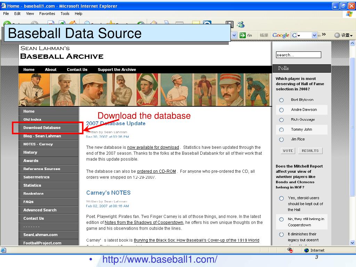Click the Boston jersey player card in banner
The width and height of the screenshot is (356, 267).
tap(64, 90)
